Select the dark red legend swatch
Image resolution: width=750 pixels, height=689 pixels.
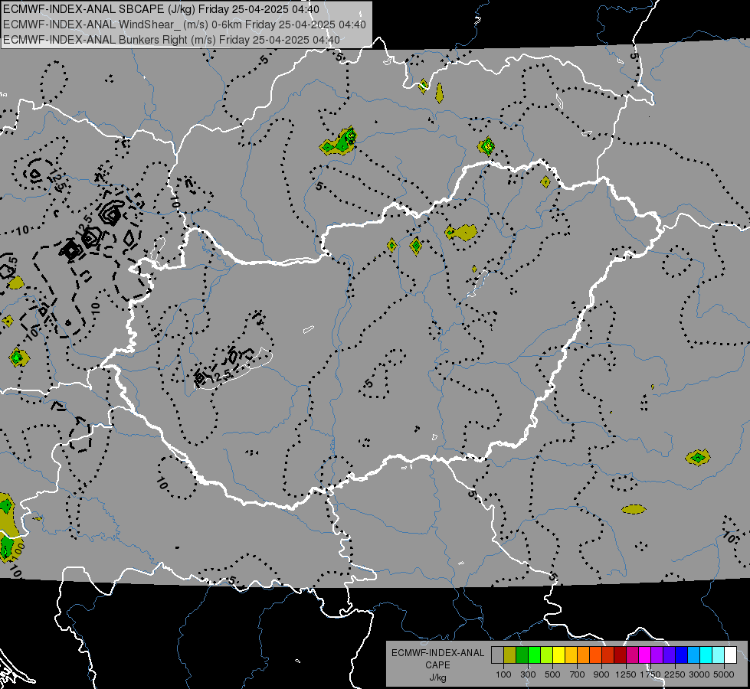click(621, 655)
